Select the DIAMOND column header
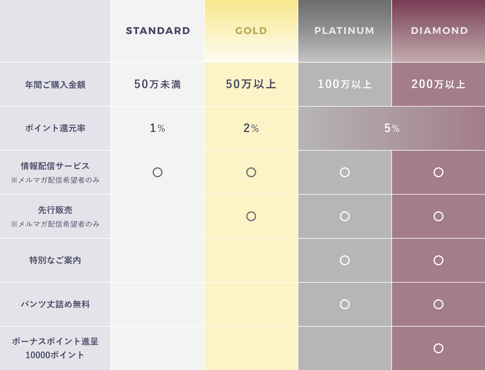The height and width of the screenshot is (370, 485). pyautogui.click(x=439, y=31)
